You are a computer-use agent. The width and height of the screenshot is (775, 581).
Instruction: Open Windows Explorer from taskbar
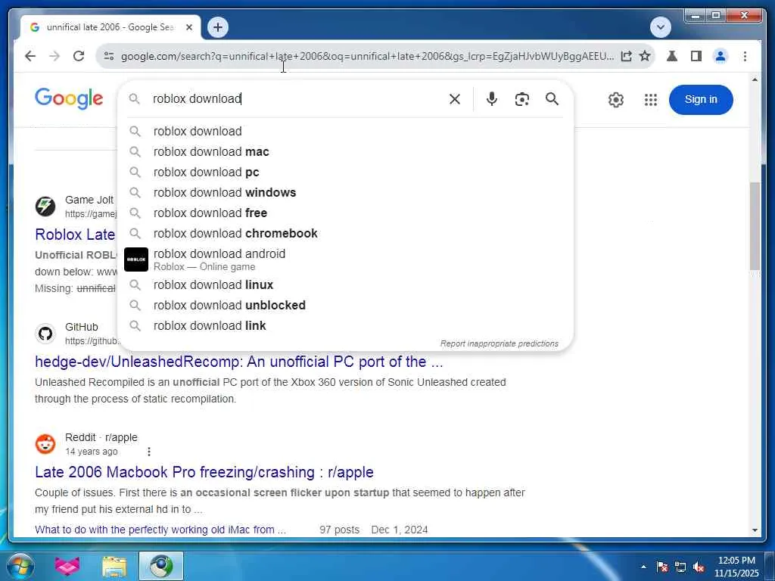tap(114, 566)
